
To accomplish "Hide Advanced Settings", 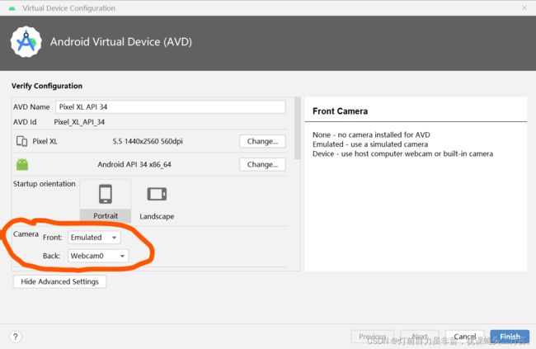I will pyautogui.click(x=59, y=281).
